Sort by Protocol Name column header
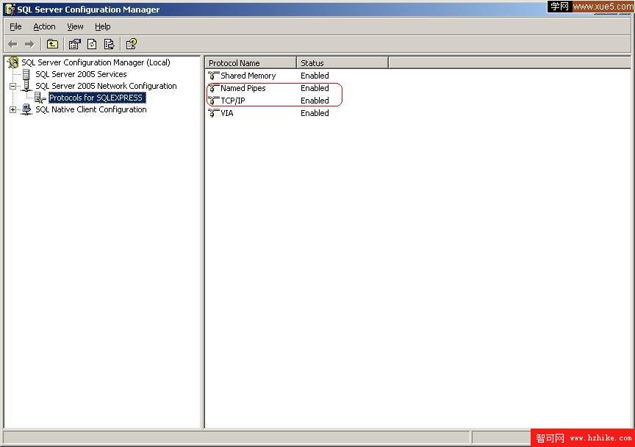The height and width of the screenshot is (447, 635). 251,62
